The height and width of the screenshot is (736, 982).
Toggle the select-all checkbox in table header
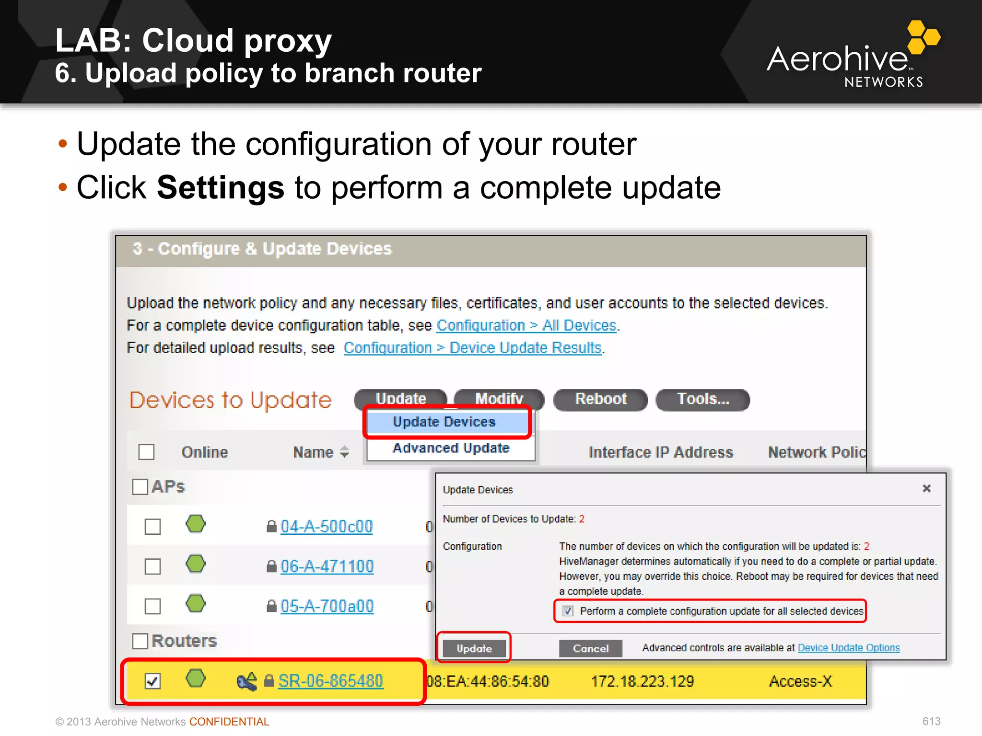click(x=146, y=452)
